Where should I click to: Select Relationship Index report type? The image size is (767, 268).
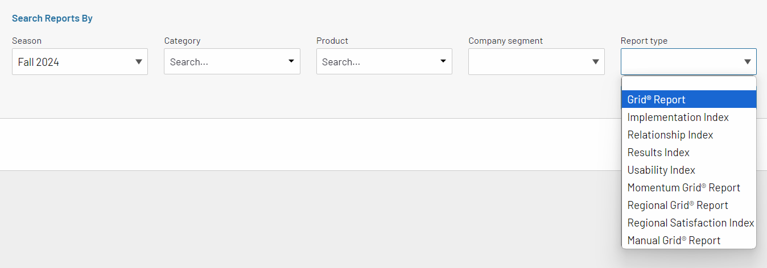(688, 135)
